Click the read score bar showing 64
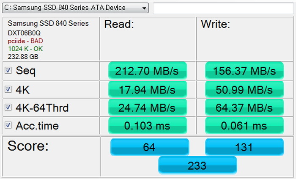 (150, 147)
